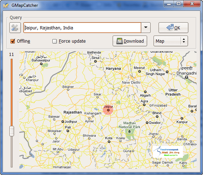
Task: Click the Bhilwara city label
Action: coord(89,136)
